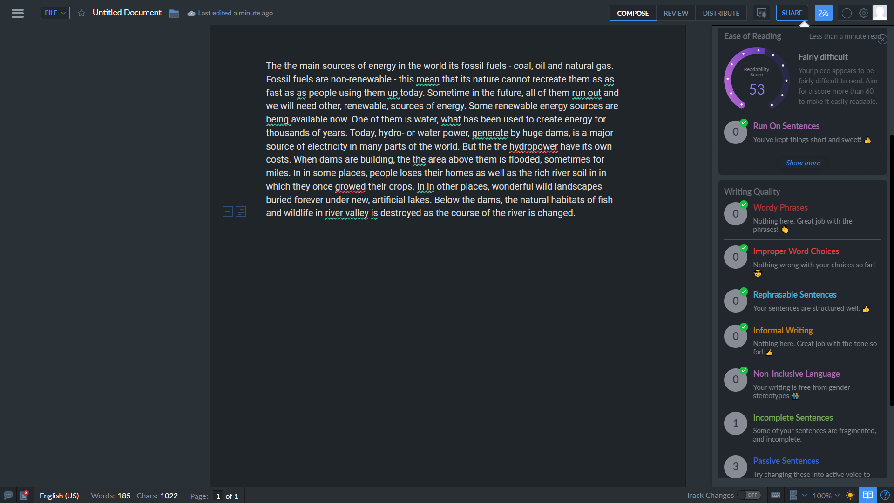Image resolution: width=894 pixels, height=503 pixels.
Task: Toggle Track Changes ON/OFF switch
Action: pyautogui.click(x=749, y=495)
